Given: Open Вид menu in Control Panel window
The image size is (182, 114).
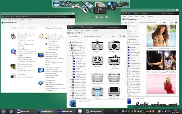Looking at the screenshot, I should pyautogui.click(x=16, y=20).
